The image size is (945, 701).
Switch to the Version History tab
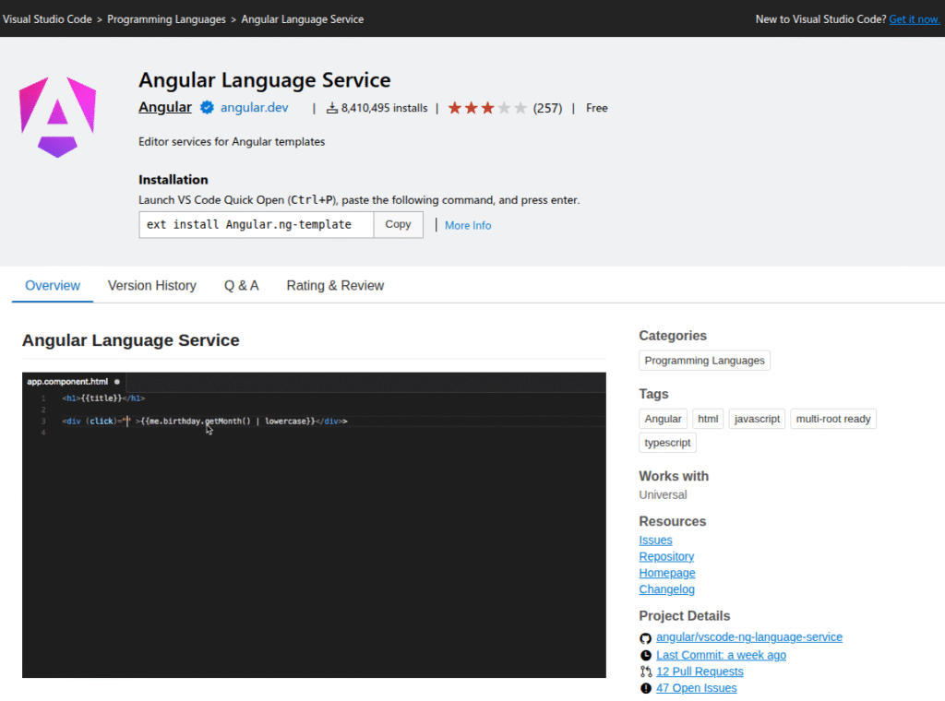[152, 285]
